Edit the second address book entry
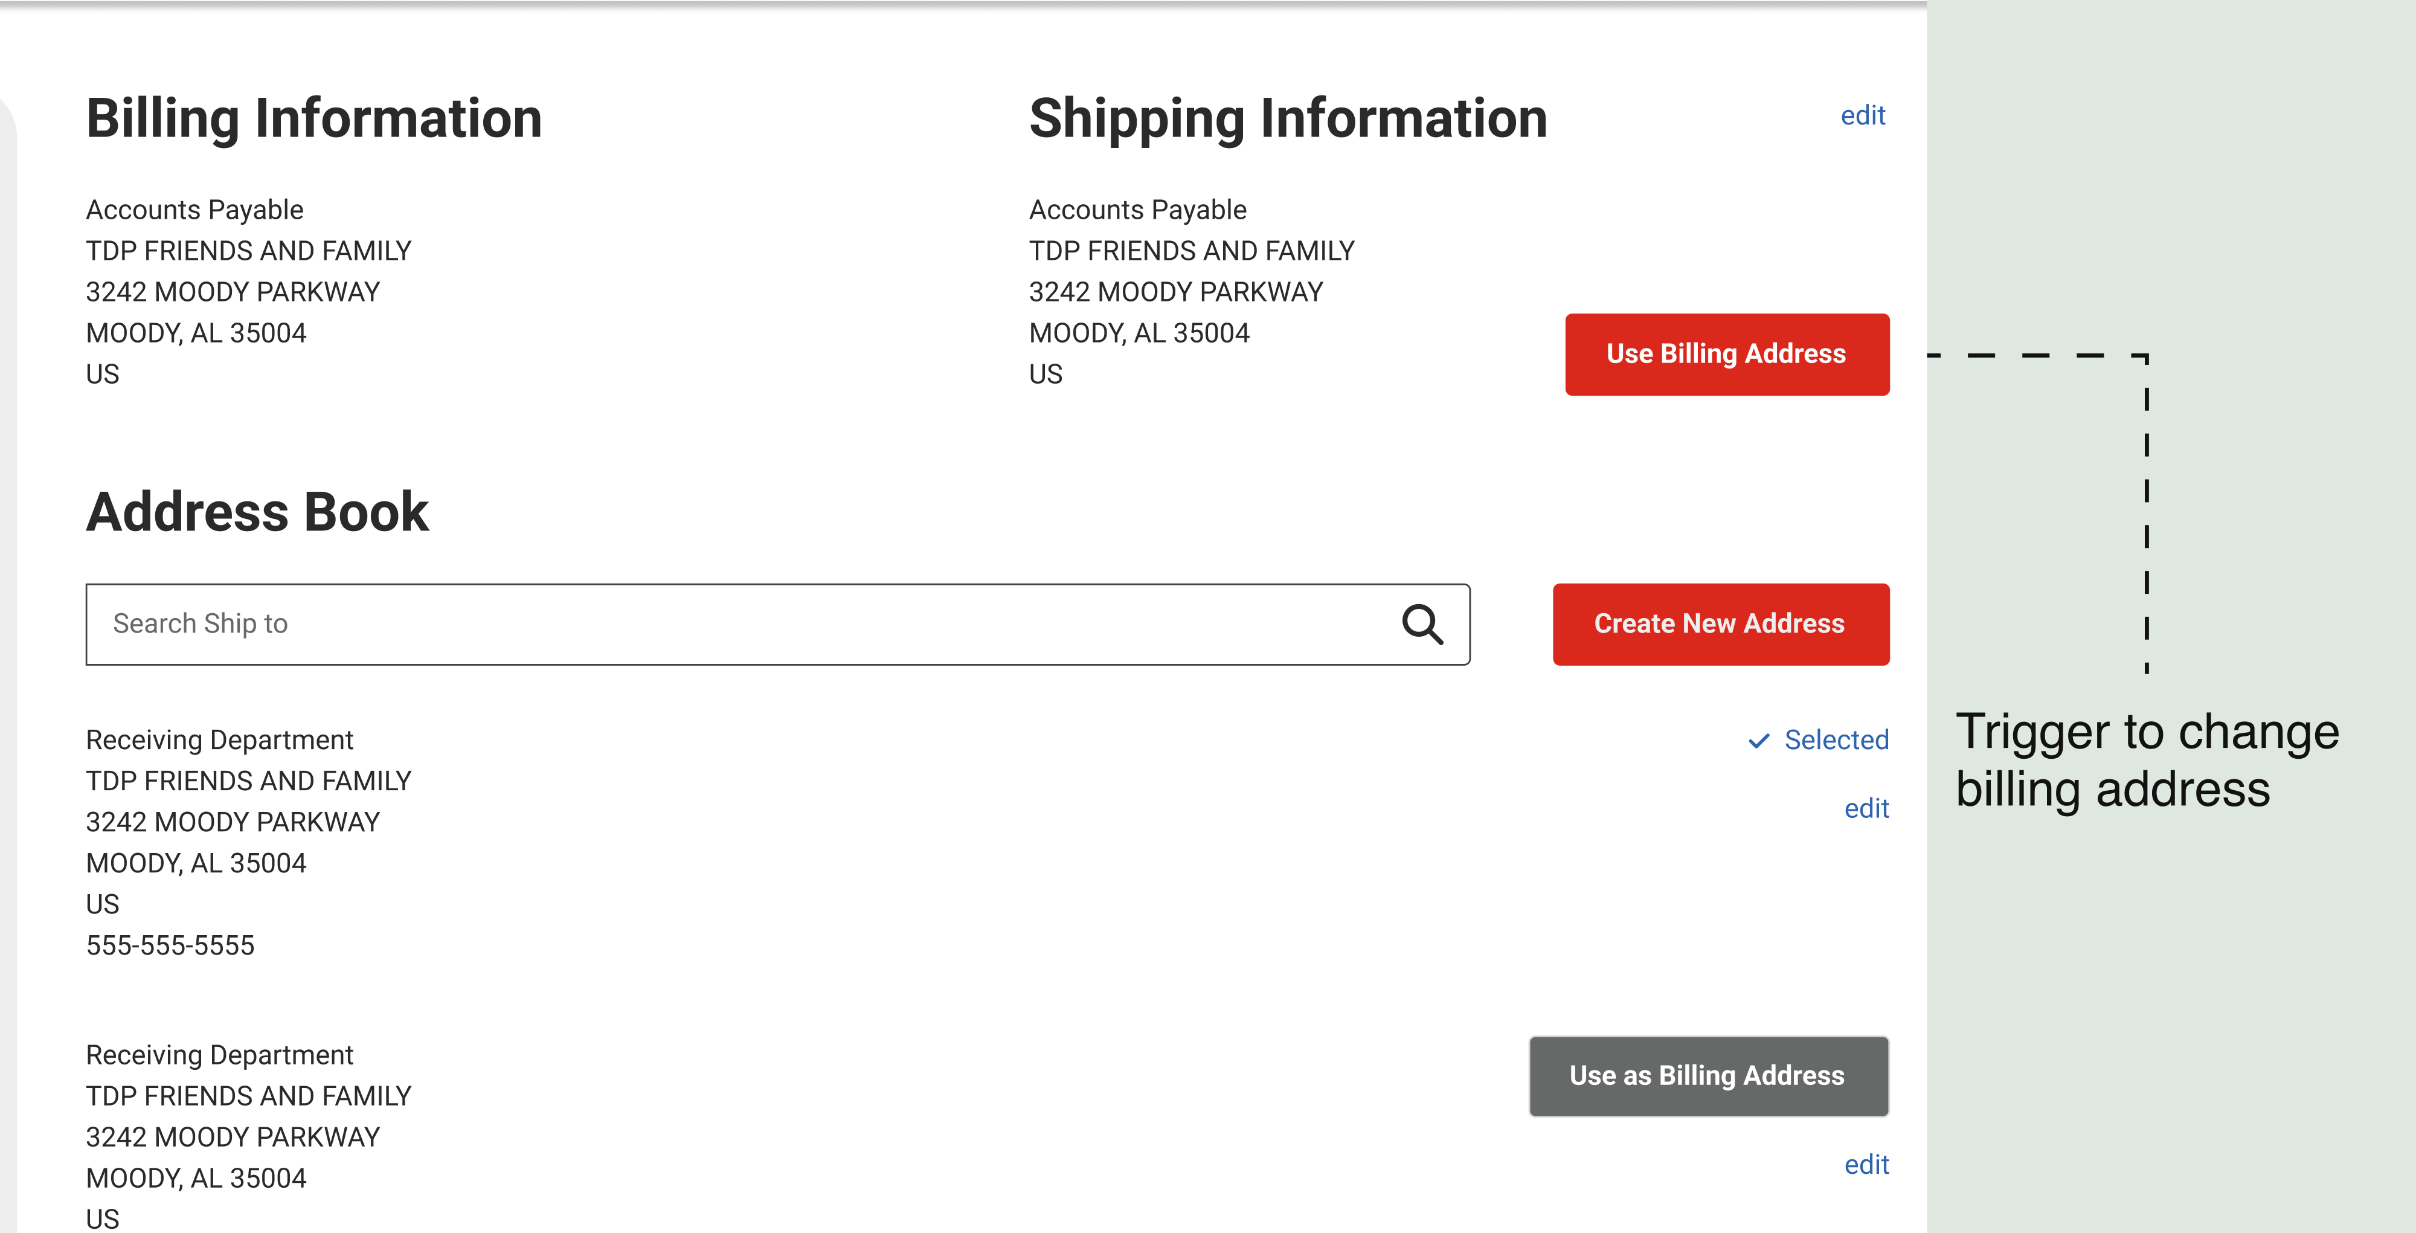This screenshot has width=2416, height=1233. [x=1866, y=1165]
